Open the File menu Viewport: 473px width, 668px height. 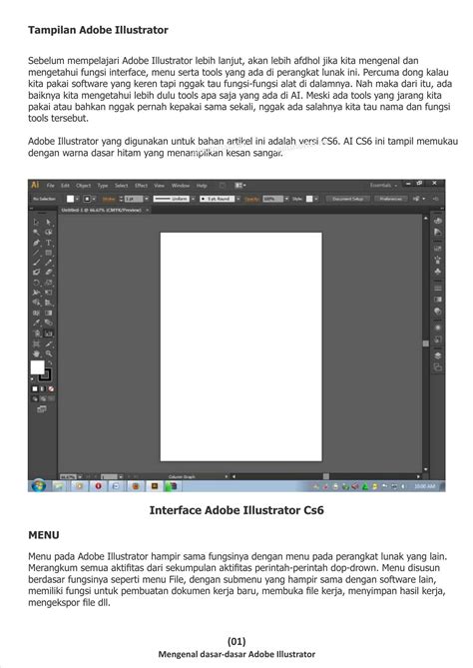pos(50,186)
